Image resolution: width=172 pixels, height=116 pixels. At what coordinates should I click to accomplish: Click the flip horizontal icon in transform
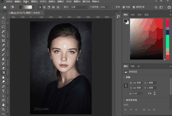(x=149, y=94)
